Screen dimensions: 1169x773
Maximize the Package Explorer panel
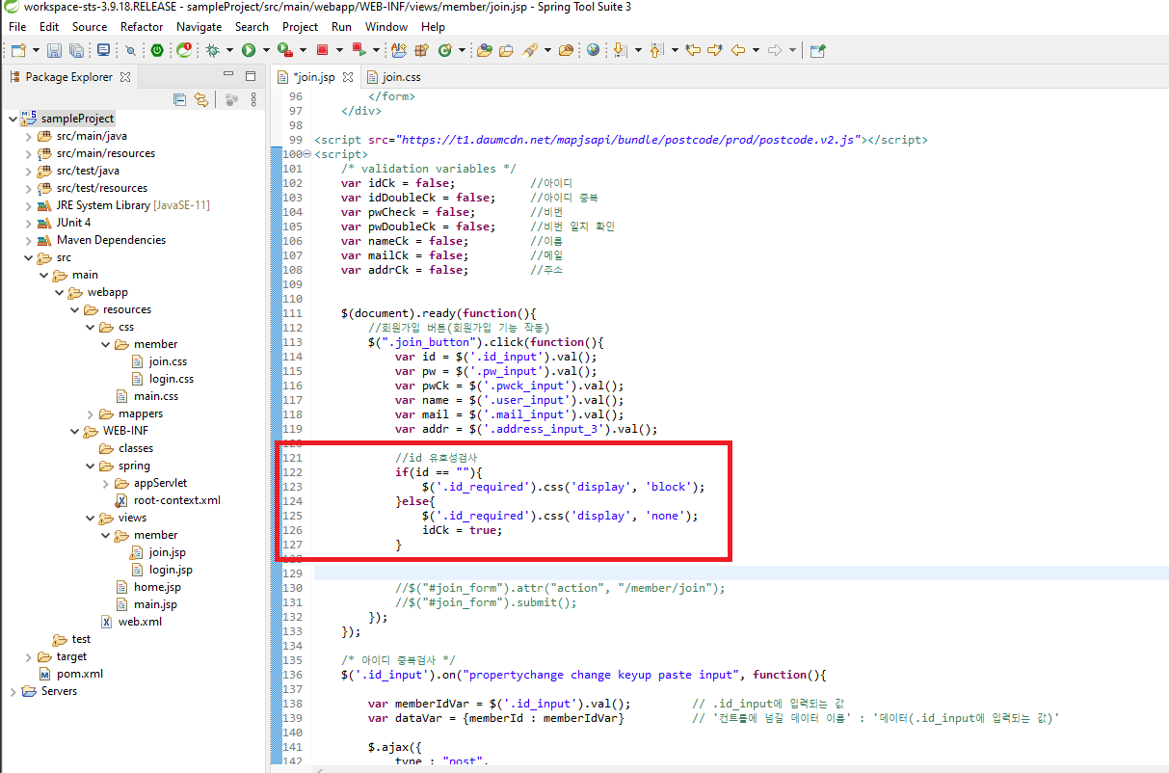click(250, 75)
